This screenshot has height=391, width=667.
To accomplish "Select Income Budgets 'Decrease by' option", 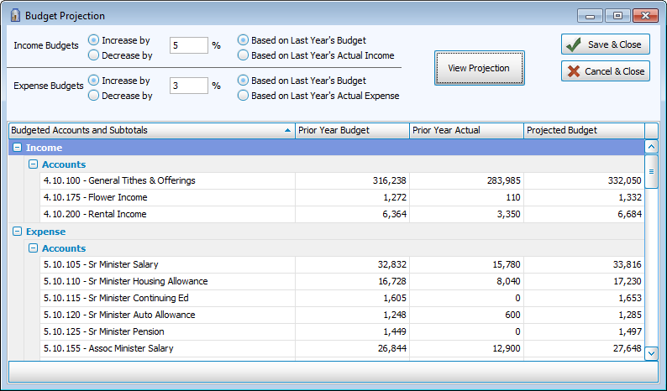I will 93,55.
